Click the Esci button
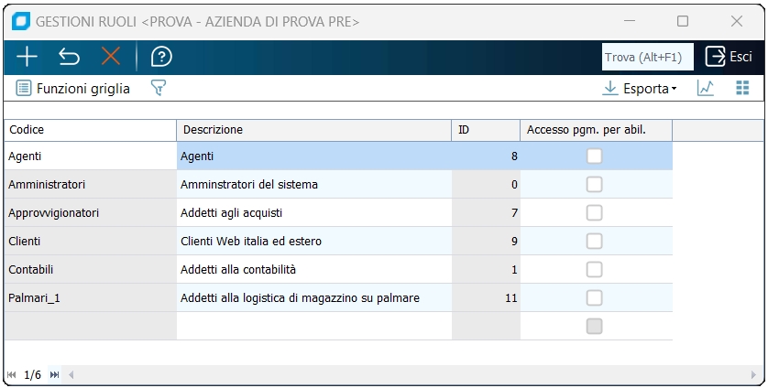The image size is (768, 388). (729, 57)
